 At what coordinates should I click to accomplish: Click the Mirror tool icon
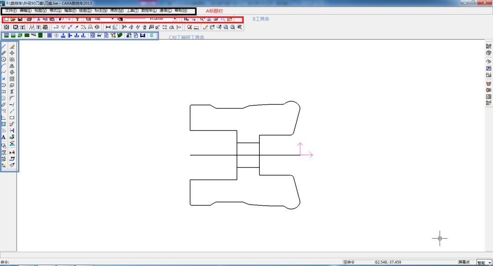point(12,66)
